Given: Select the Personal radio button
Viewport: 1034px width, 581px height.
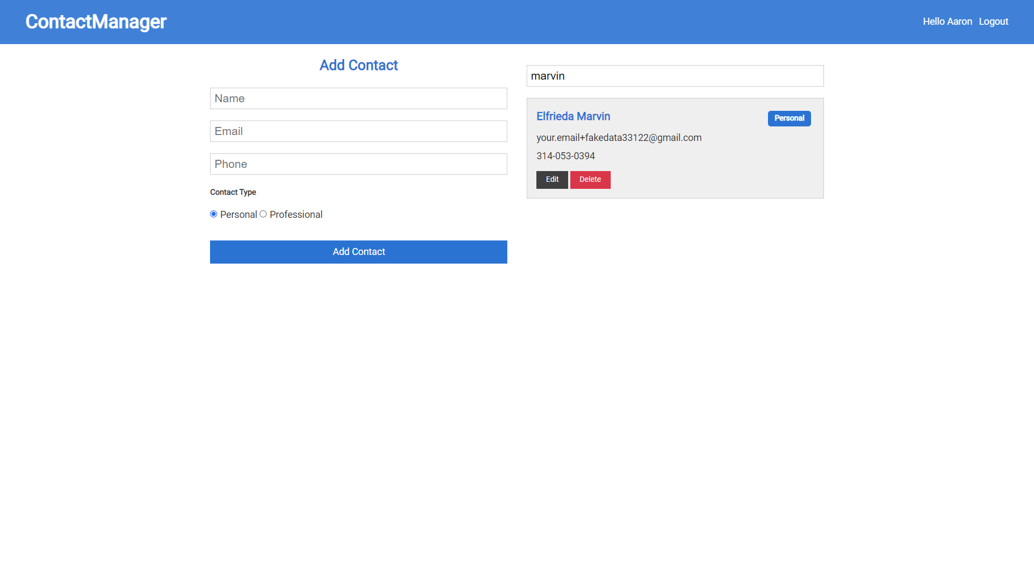Looking at the screenshot, I should [214, 214].
